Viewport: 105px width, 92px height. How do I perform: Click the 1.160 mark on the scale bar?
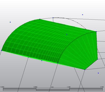point(69,87)
